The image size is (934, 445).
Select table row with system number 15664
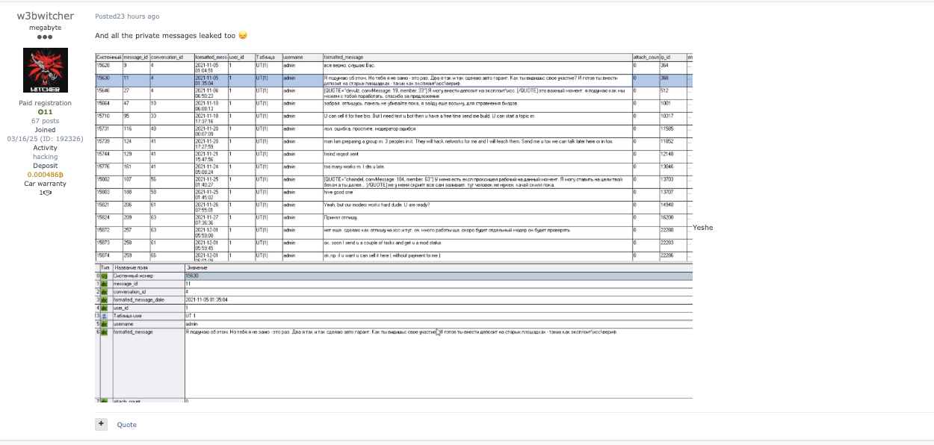[394, 106]
